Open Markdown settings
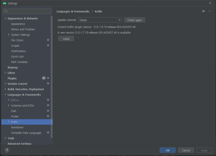Viewport: 216px width, 156px height. tap(17, 127)
